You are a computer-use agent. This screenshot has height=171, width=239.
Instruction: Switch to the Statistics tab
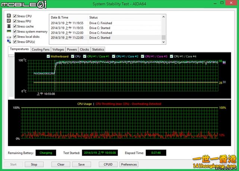coord(98,50)
